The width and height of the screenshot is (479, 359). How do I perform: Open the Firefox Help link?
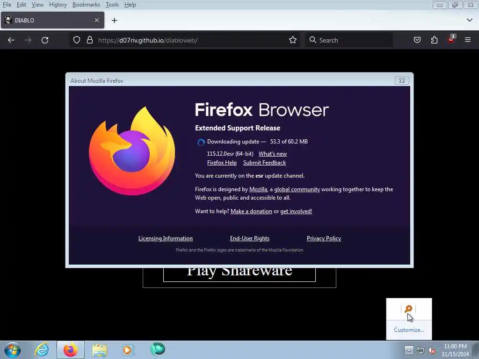click(222, 163)
